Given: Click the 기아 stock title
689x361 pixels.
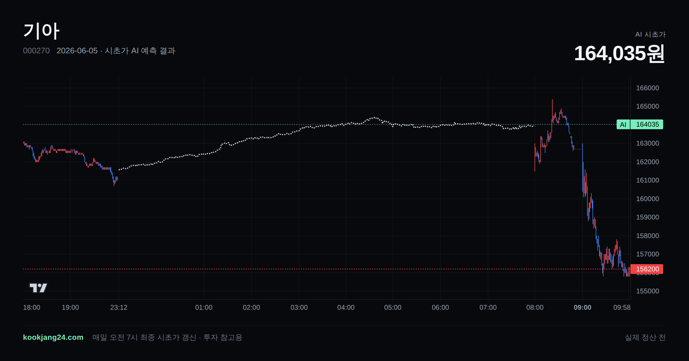Looking at the screenshot, I should point(41,31).
